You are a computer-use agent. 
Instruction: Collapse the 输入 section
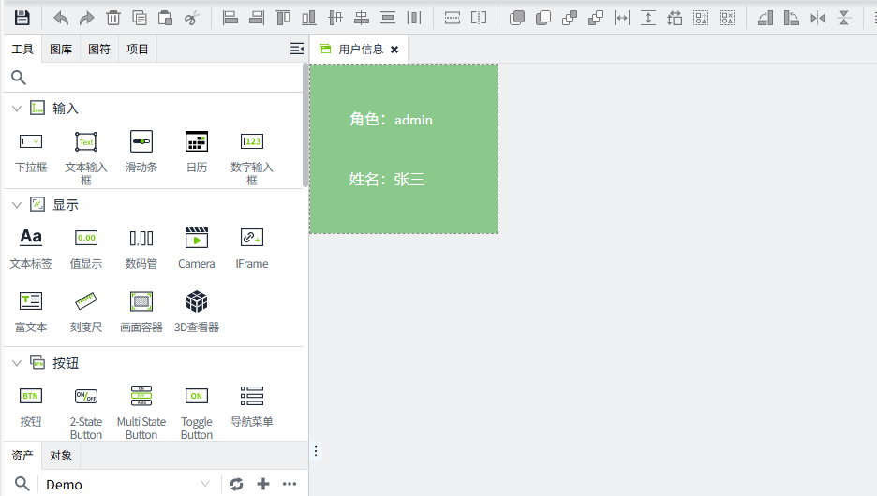(x=17, y=109)
